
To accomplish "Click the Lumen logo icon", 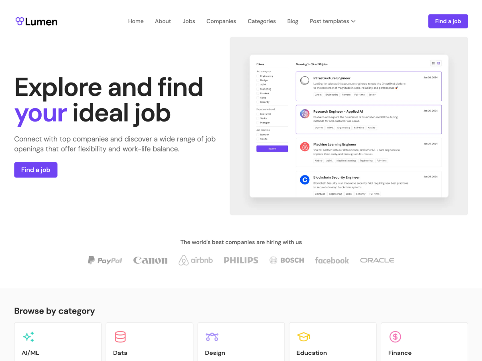I will 19,21.
